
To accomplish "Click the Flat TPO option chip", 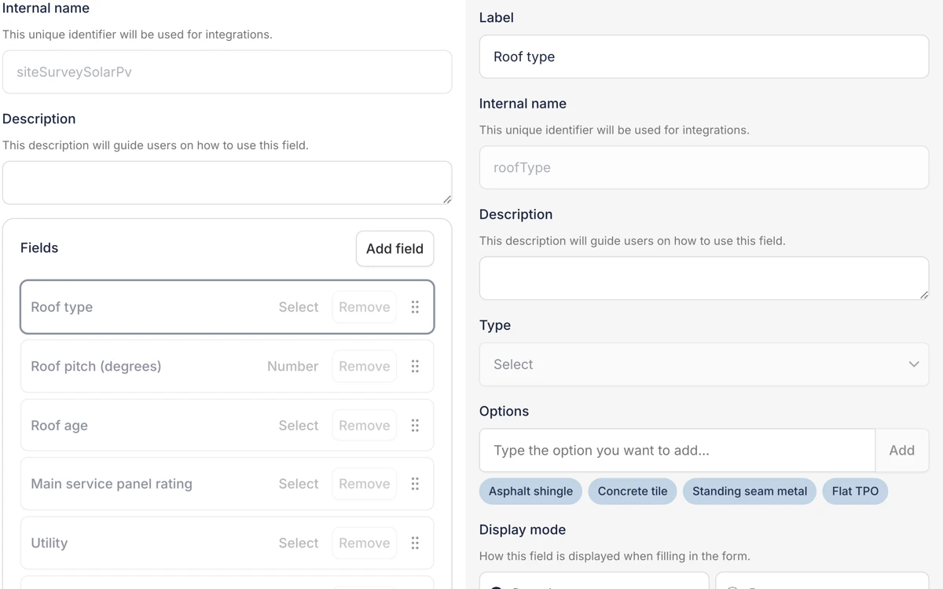I will 855,492.
